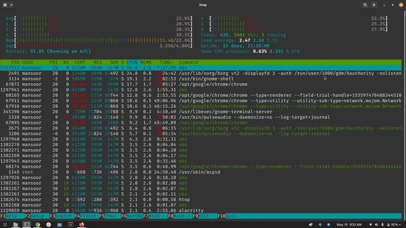Click the May 15 clock in the panel
This screenshot has width=406, height=228.
[349, 225]
